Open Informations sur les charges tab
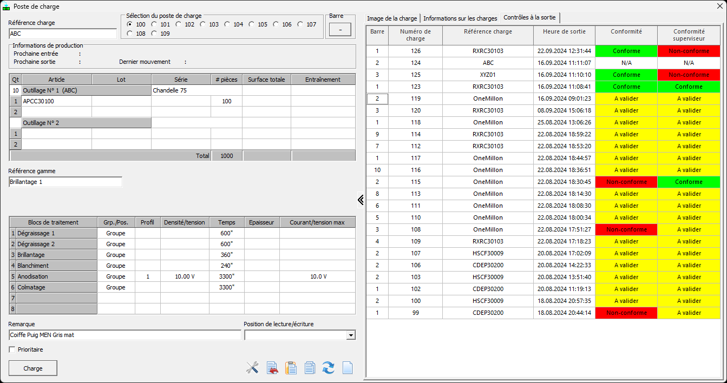727x383 pixels. coord(460,18)
